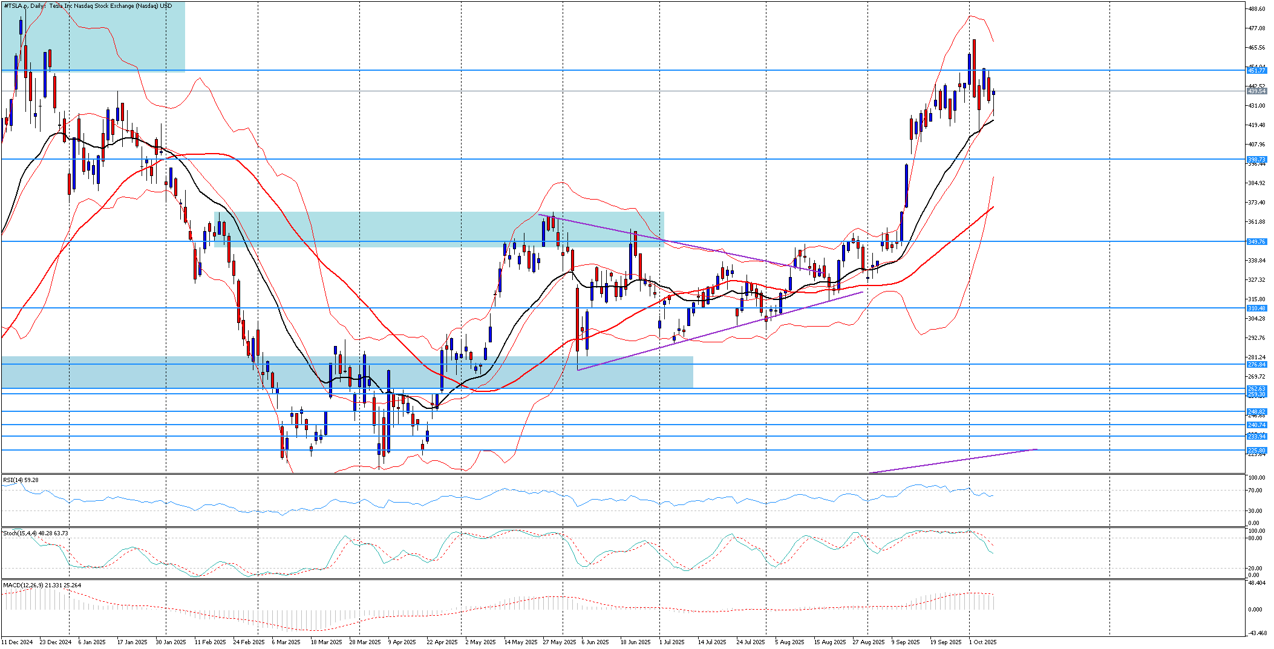
Task: Click the 24 Jul 2025 date label
Action: click(x=750, y=642)
